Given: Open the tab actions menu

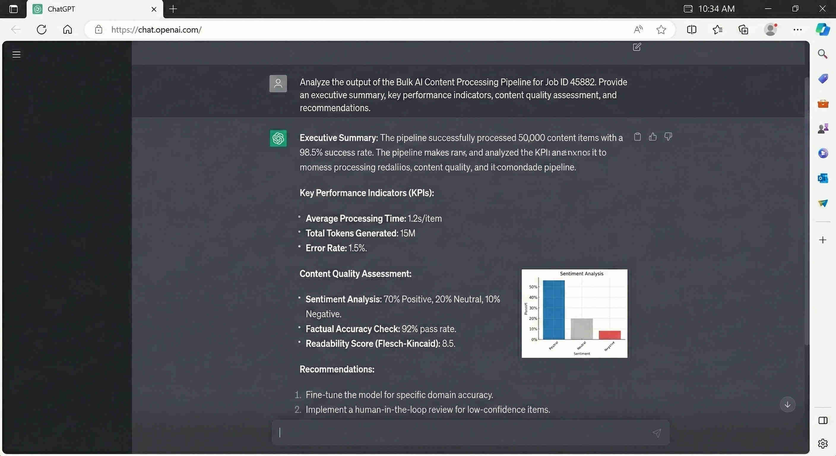Looking at the screenshot, I should 13,9.
